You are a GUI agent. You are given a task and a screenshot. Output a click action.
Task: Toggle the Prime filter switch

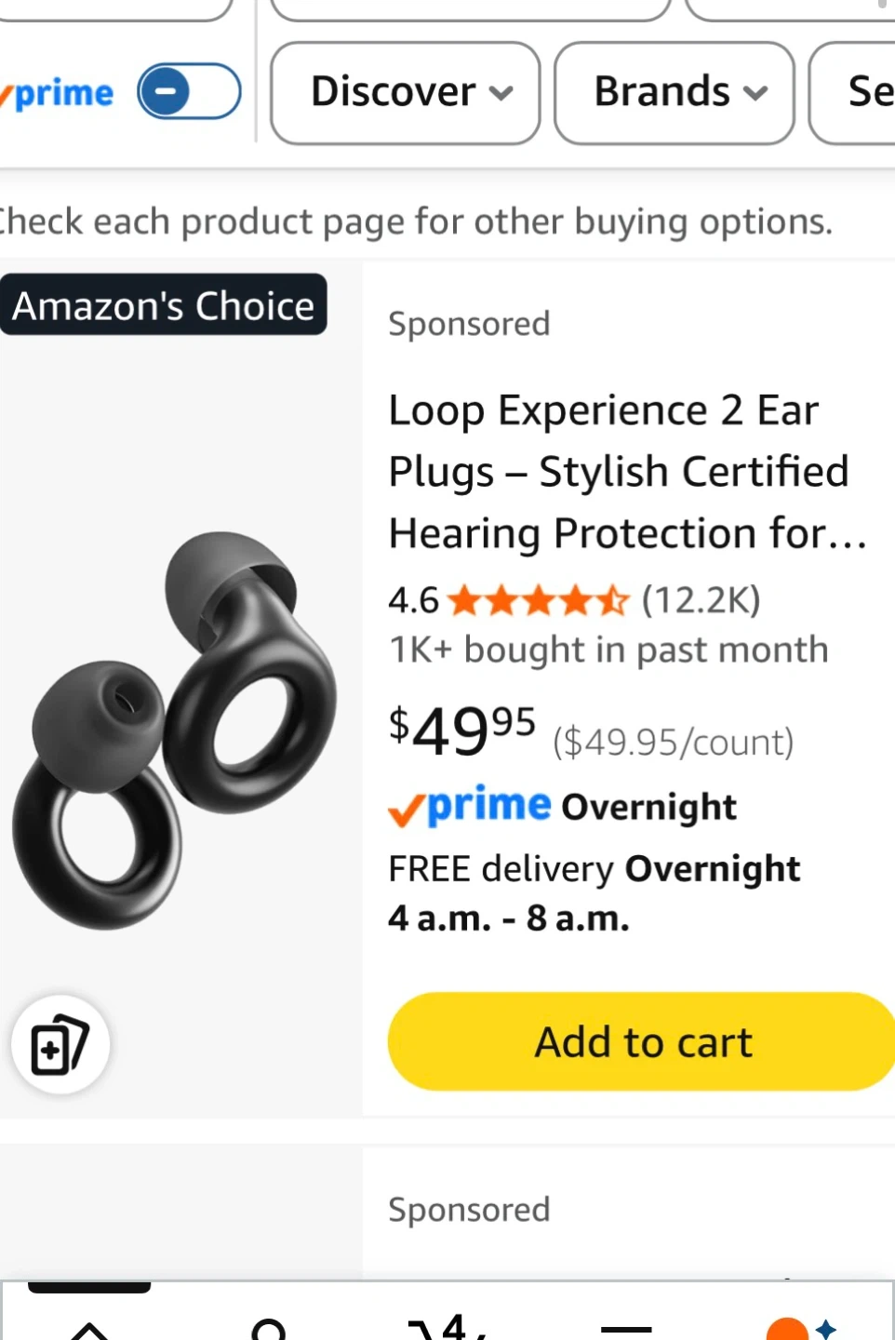pos(189,91)
